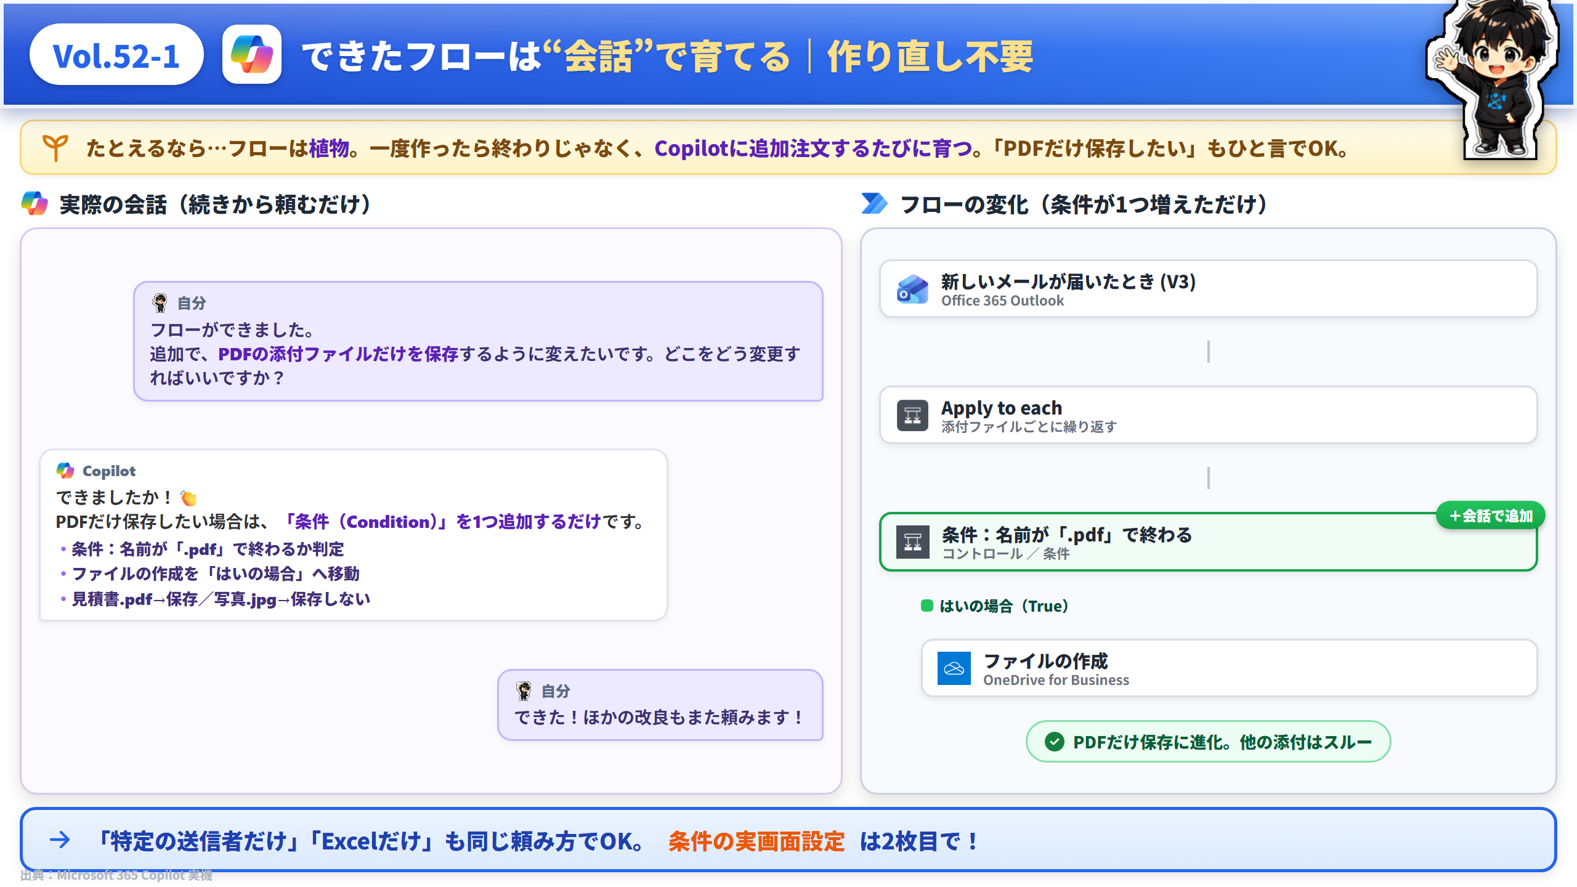Click the Copilot logo in the header
1577x887 pixels.
pyautogui.click(x=251, y=55)
